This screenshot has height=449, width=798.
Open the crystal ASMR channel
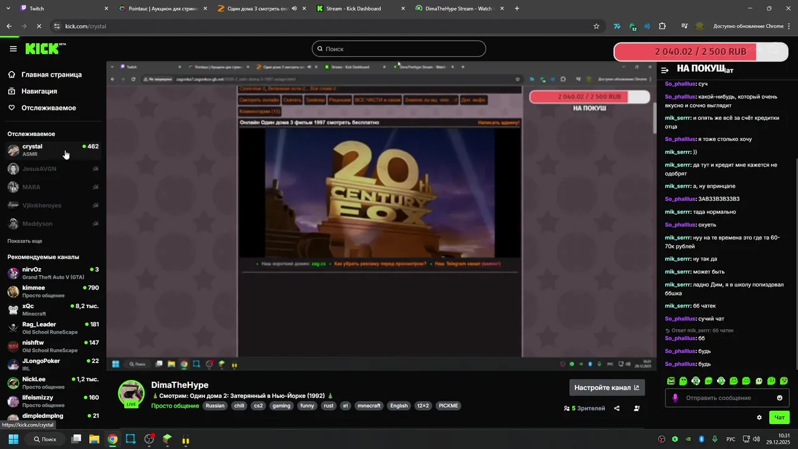(x=53, y=150)
